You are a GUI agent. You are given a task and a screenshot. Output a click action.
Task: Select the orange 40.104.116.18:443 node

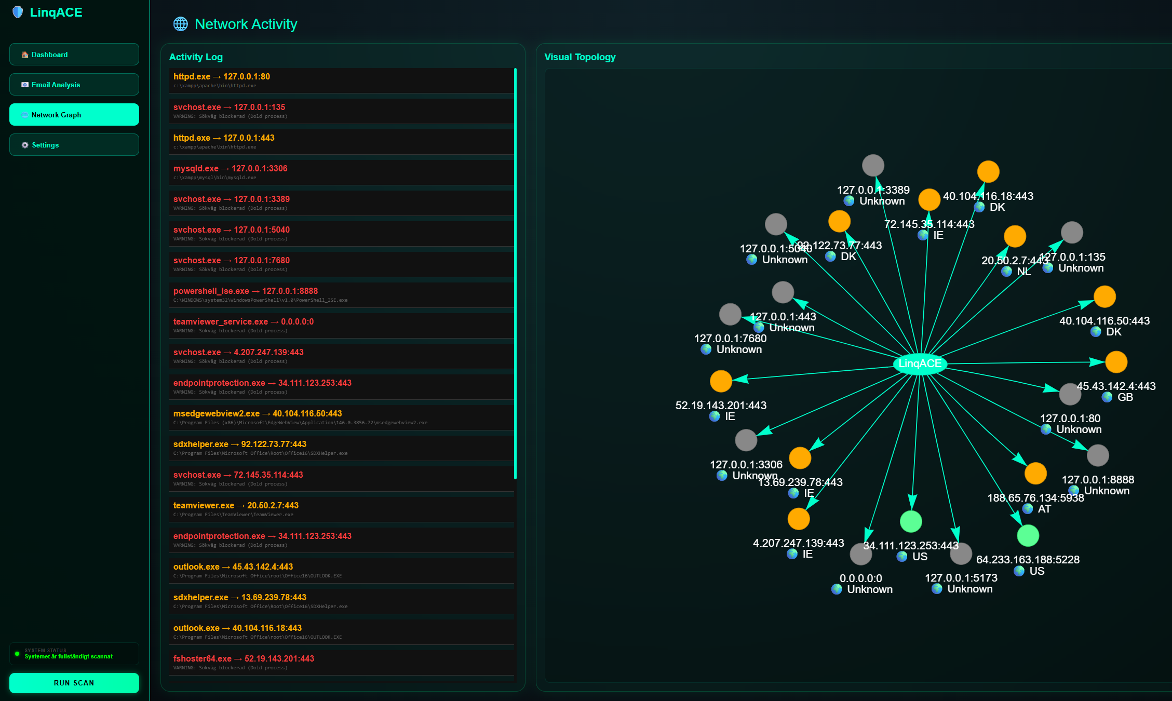click(988, 171)
